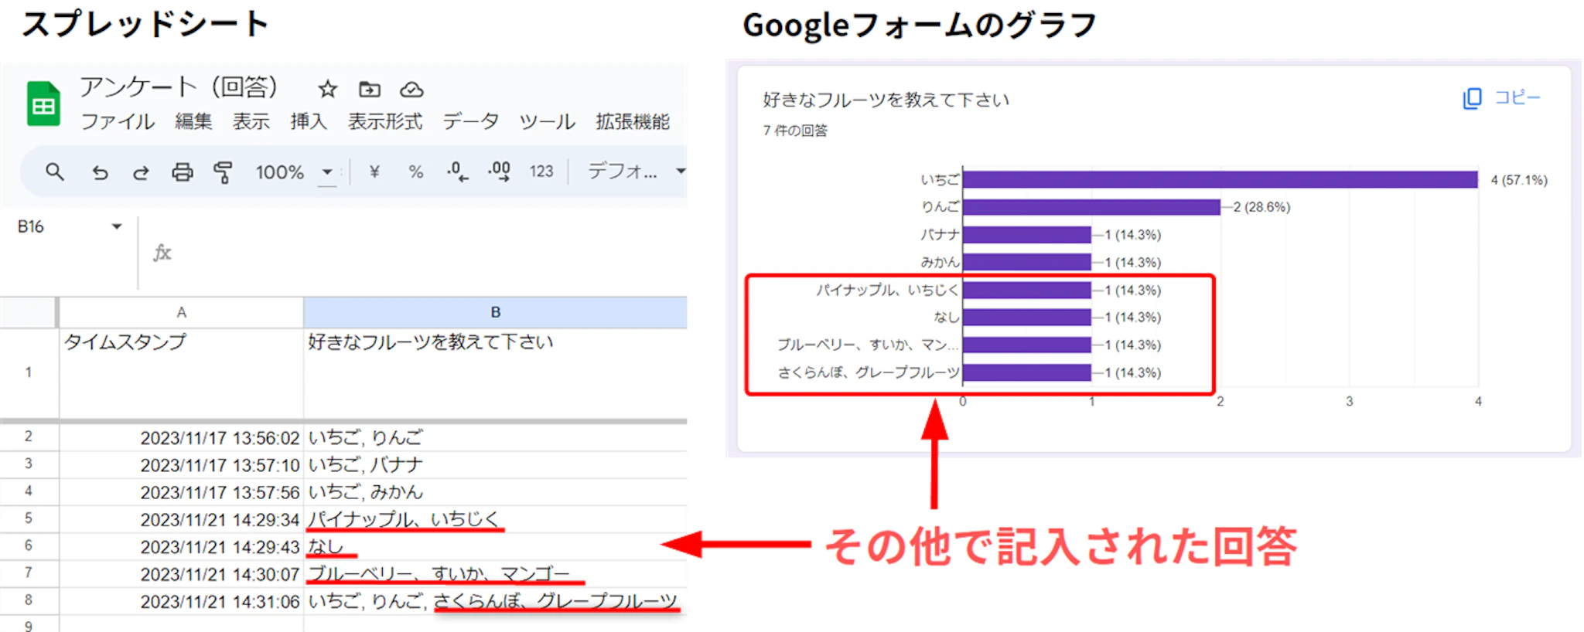Click the undo arrow icon
Viewport: 1584px width, 632px height.
coord(100,172)
